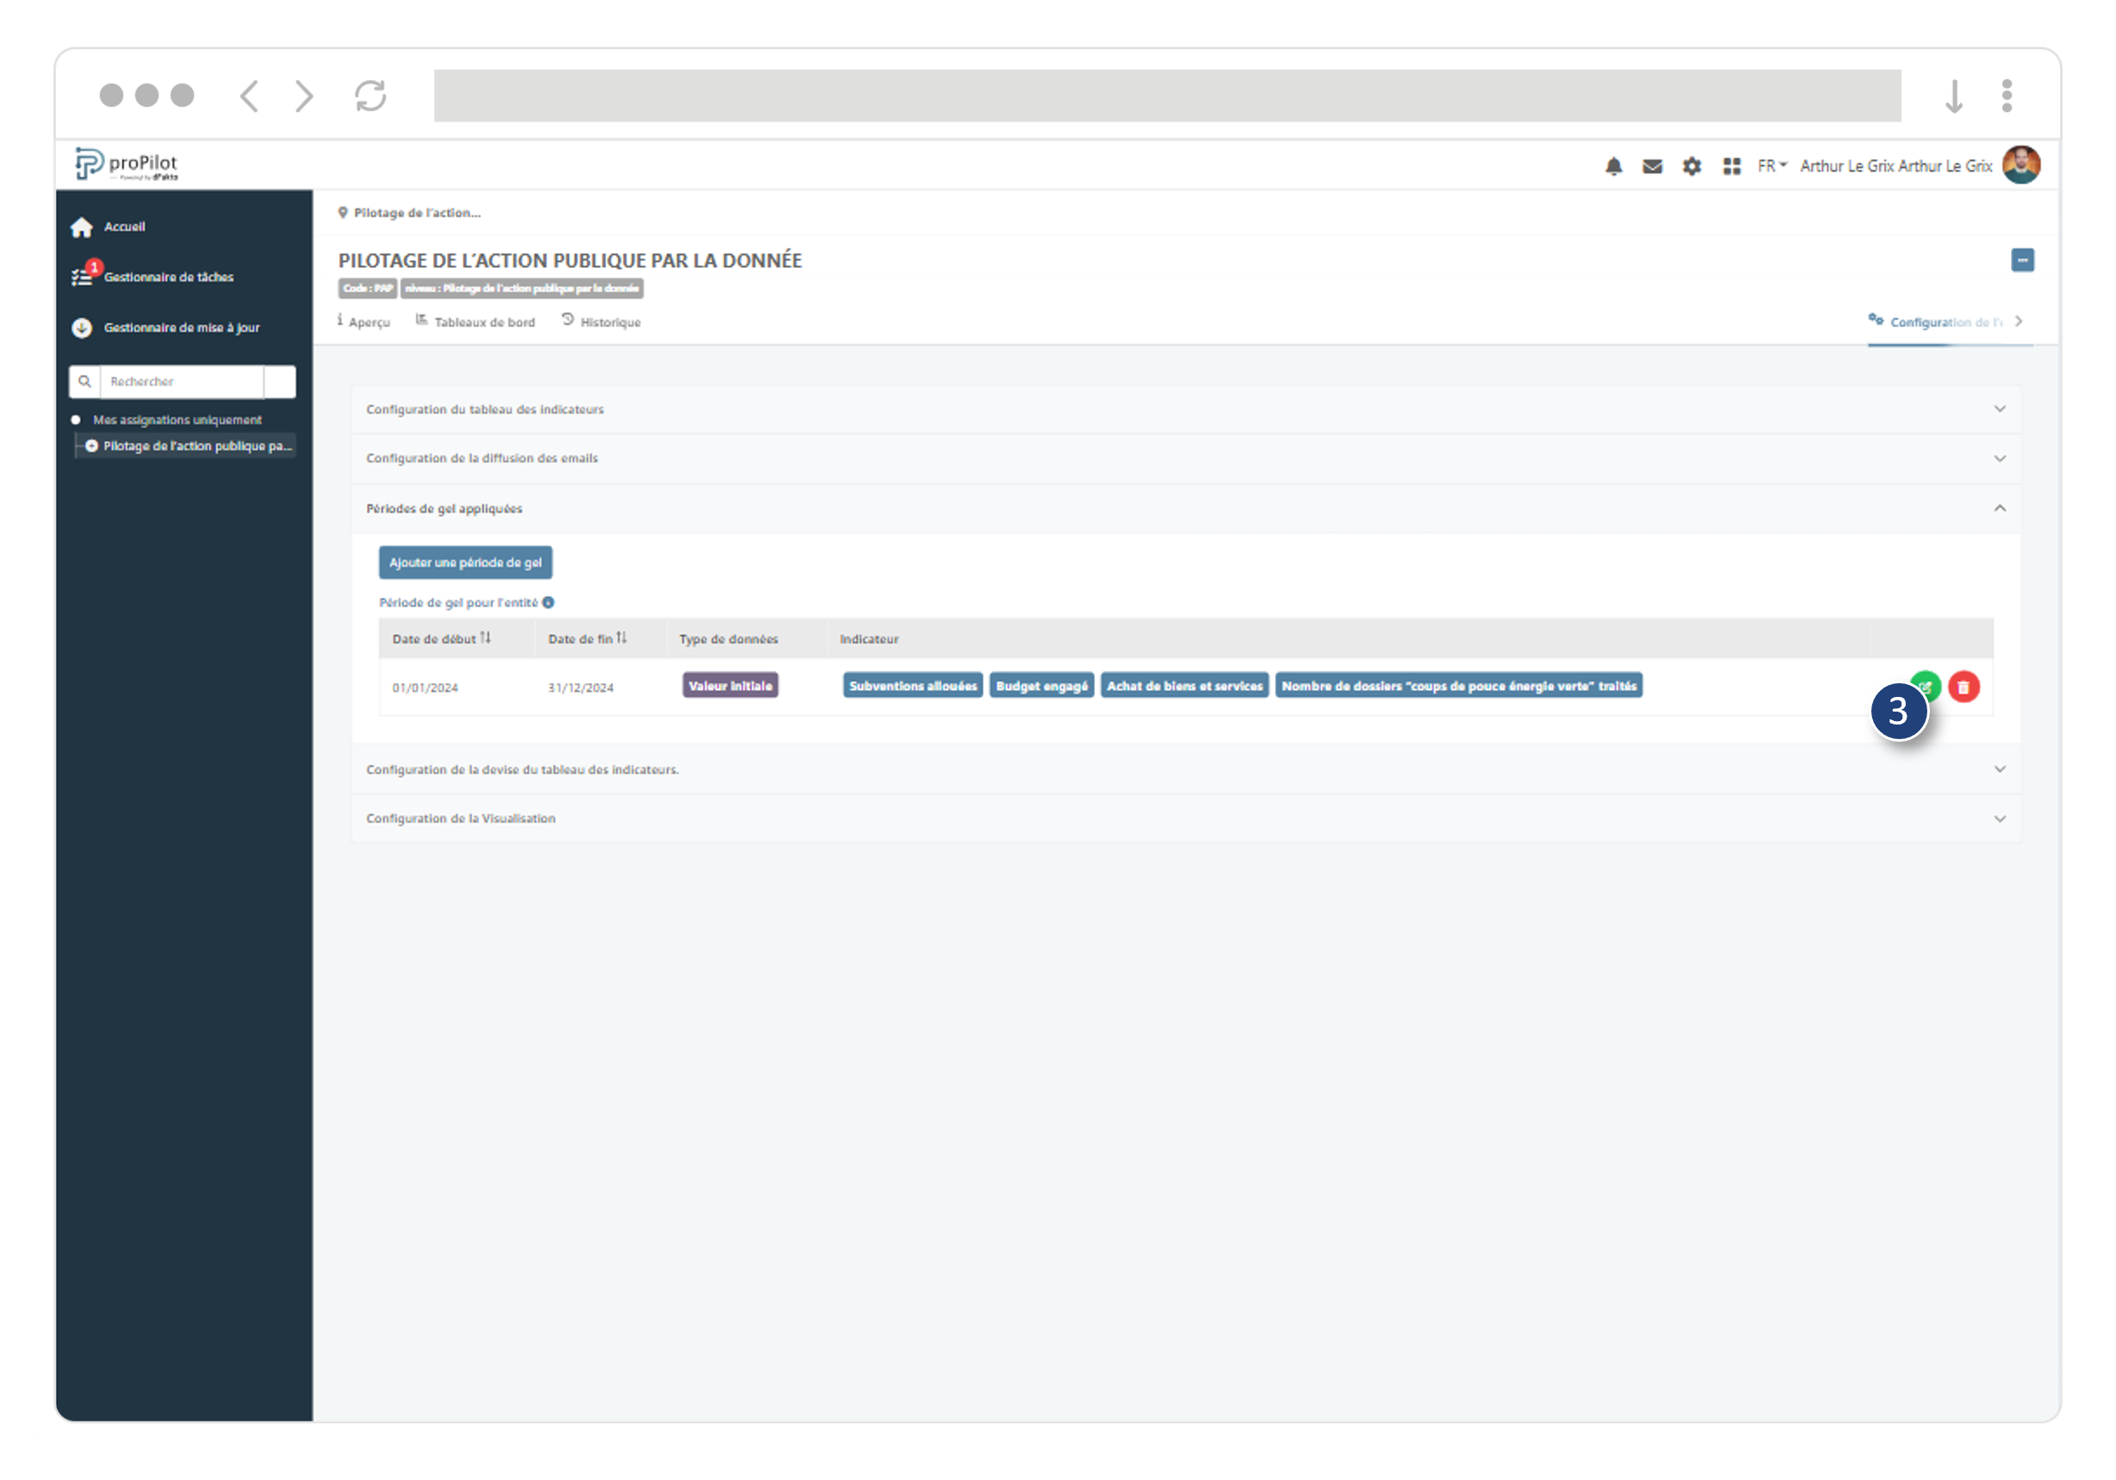Click the 01/01/2024 start date cell
2116x1480 pixels.
pos(425,687)
